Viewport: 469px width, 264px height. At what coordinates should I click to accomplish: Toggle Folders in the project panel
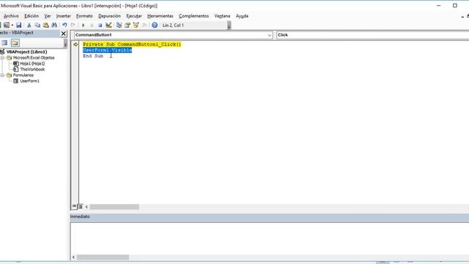pyautogui.click(x=15, y=43)
